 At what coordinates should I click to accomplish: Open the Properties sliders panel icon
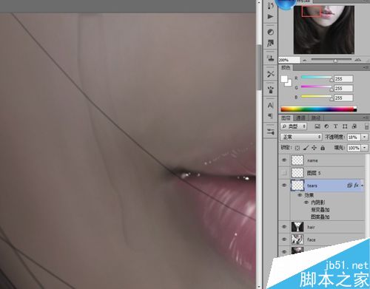271,132
